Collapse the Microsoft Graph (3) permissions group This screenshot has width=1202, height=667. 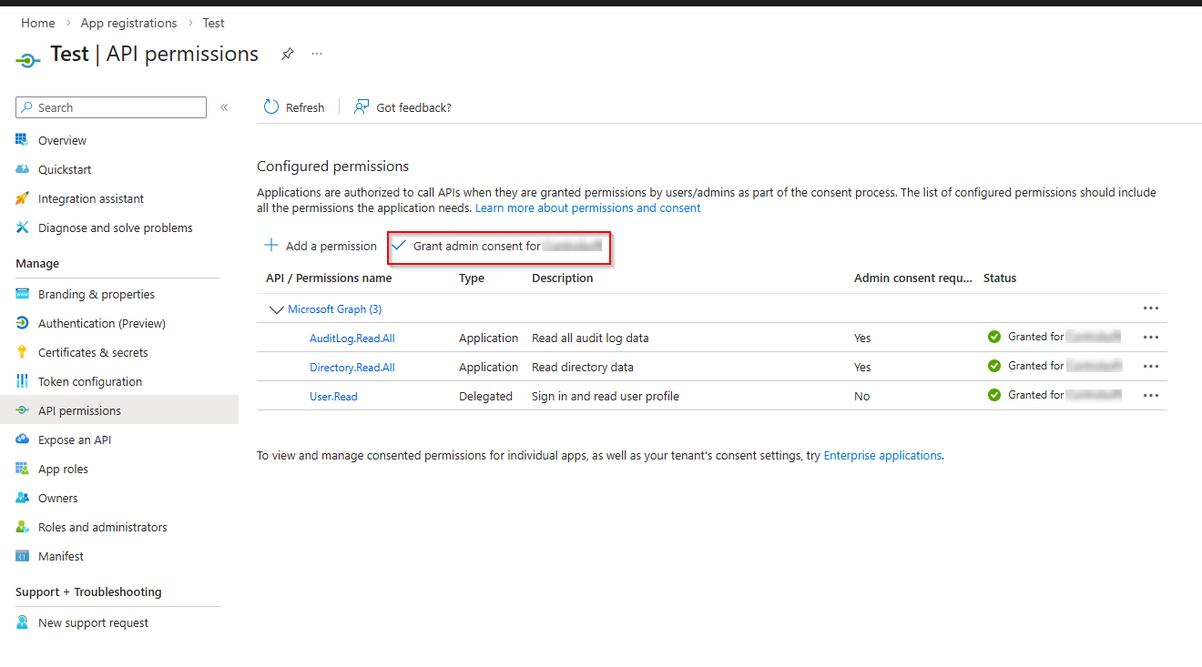(277, 309)
